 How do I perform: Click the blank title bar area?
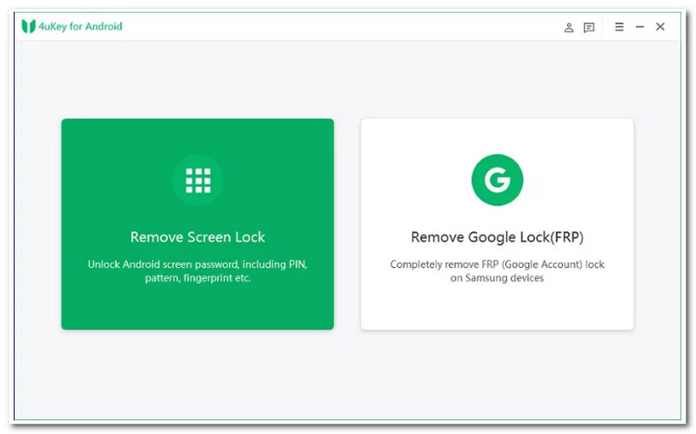tap(348, 27)
